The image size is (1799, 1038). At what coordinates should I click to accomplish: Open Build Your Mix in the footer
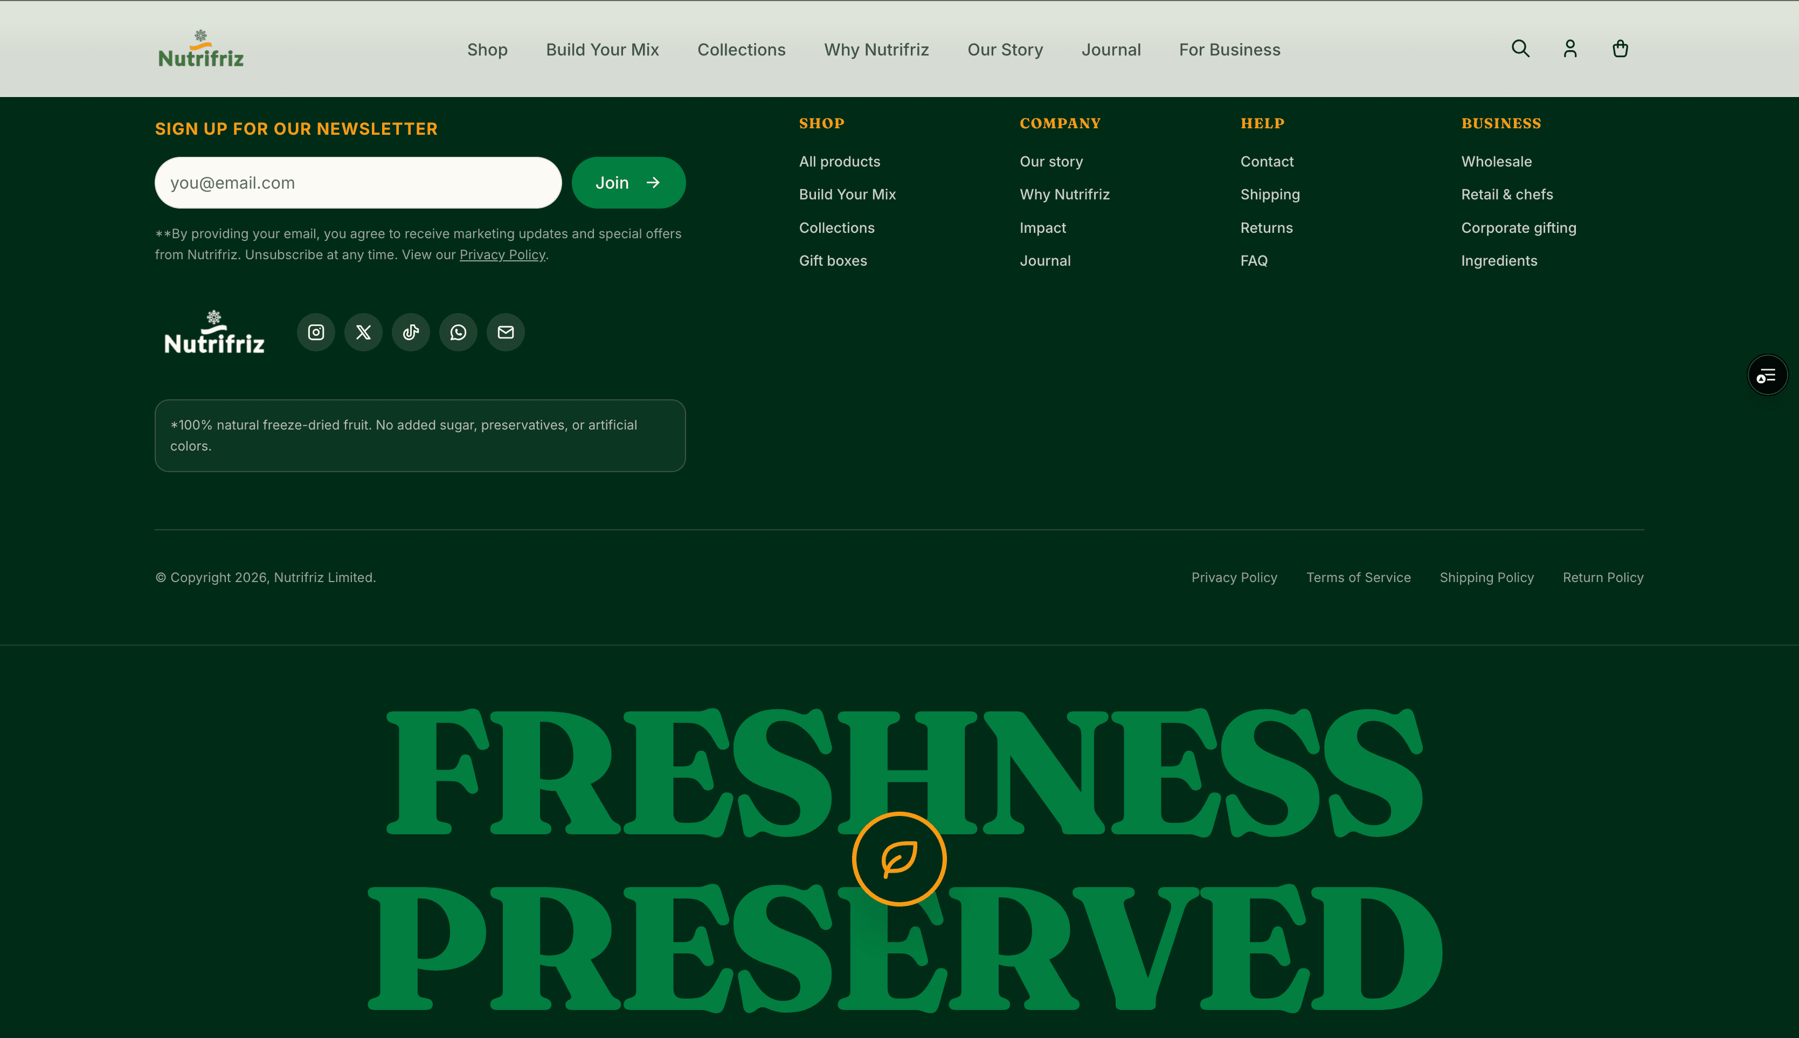pyautogui.click(x=847, y=195)
